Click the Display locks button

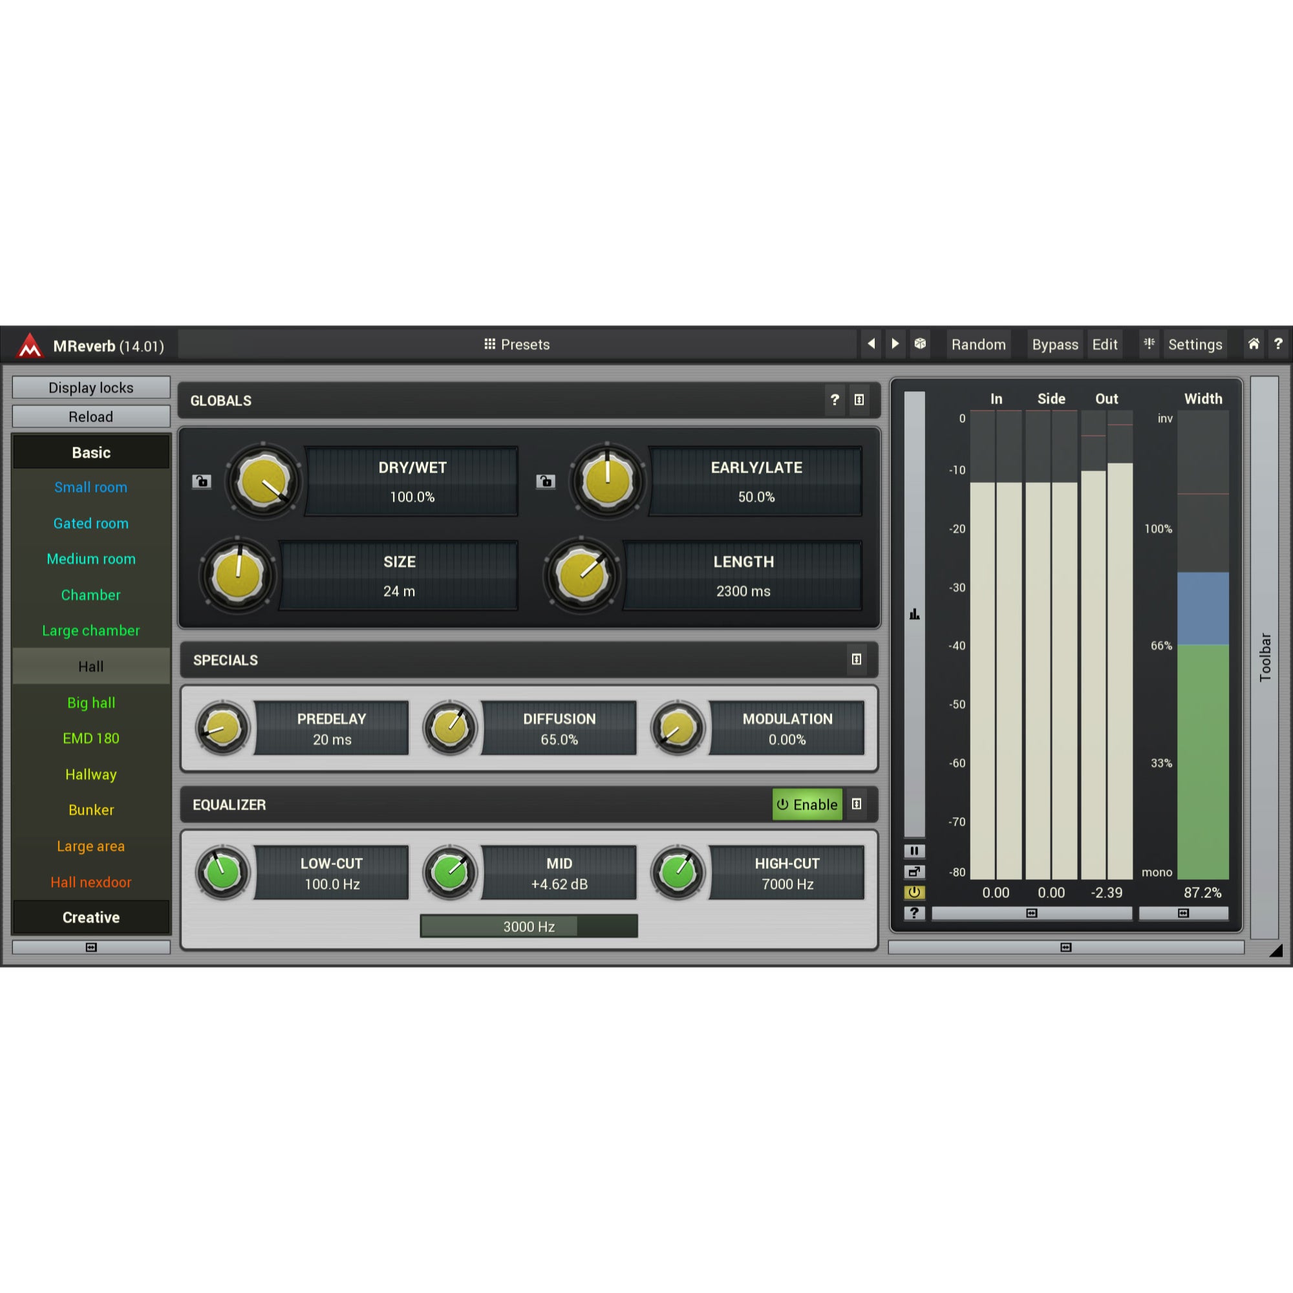(91, 387)
